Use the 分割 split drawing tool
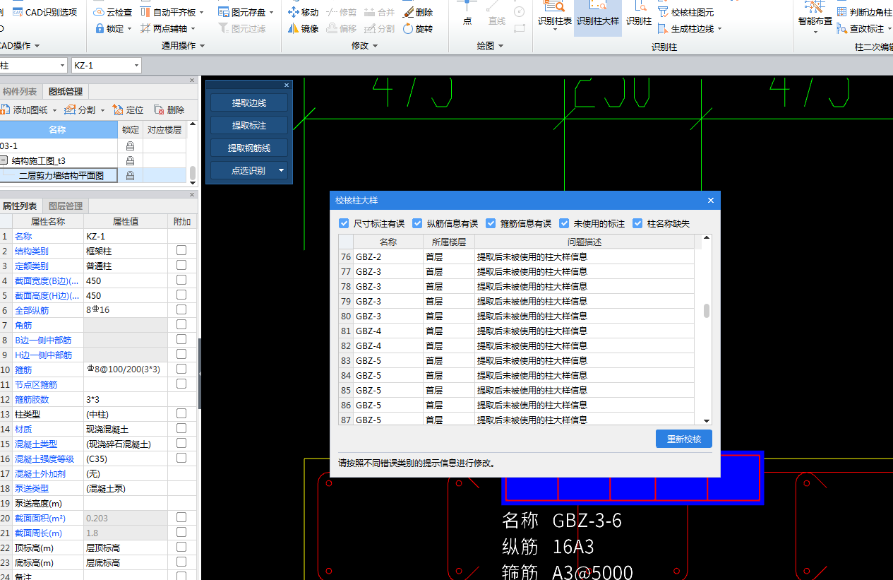 coord(80,110)
